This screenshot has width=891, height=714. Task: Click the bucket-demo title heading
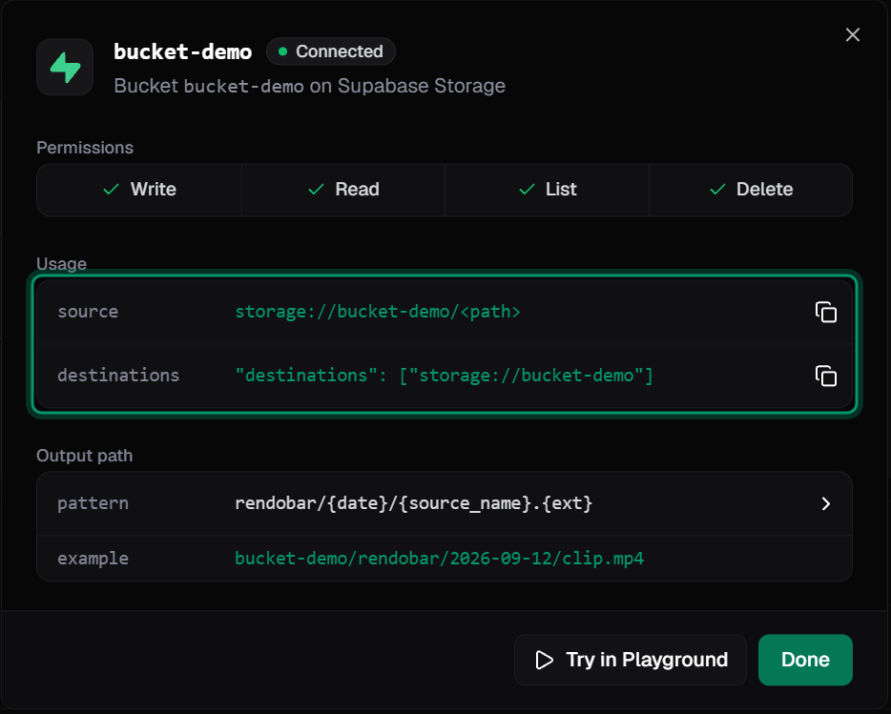pos(182,51)
